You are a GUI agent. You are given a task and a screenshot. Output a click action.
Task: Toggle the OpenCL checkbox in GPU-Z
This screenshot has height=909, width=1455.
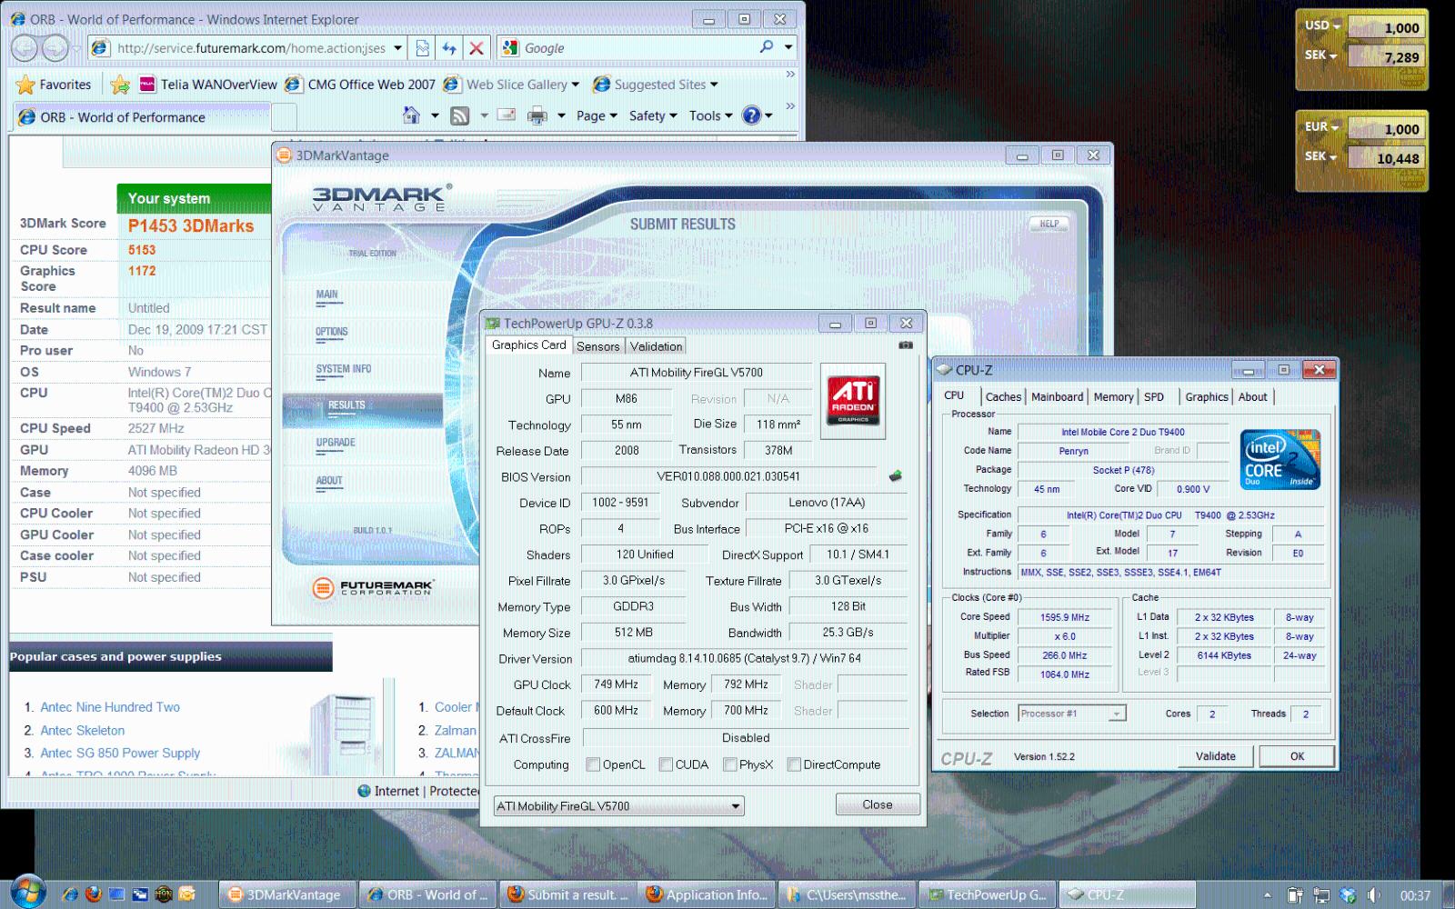pos(593,764)
